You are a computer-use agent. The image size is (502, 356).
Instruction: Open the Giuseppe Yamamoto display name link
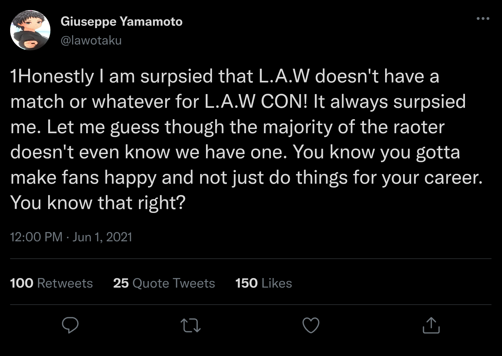121,22
